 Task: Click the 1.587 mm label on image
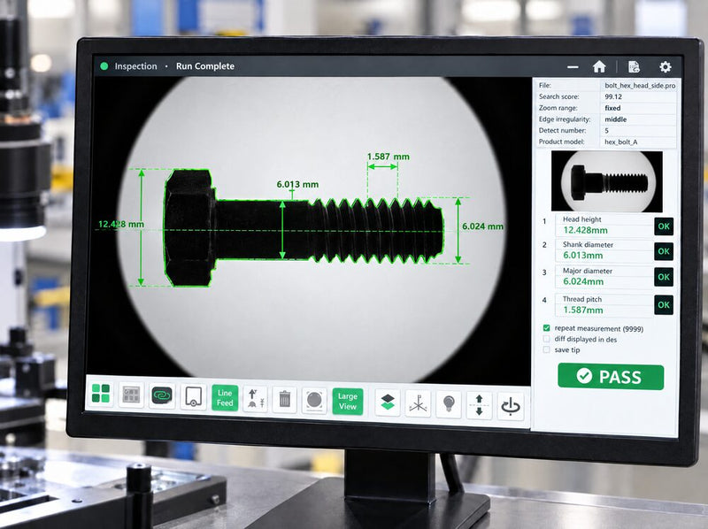pyautogui.click(x=389, y=157)
